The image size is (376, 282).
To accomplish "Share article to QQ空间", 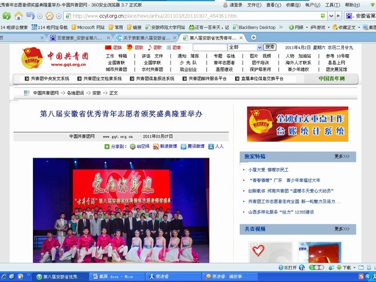I will [x=139, y=146].
